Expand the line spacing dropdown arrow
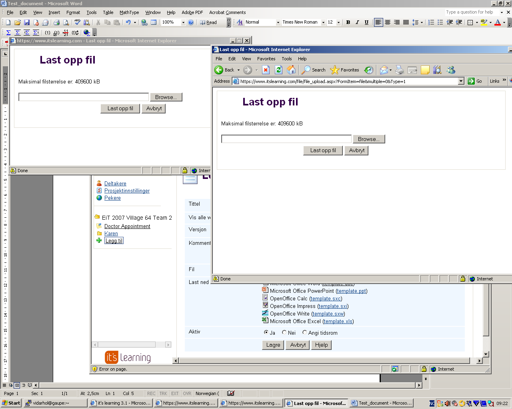The image size is (512, 409). [422, 22]
